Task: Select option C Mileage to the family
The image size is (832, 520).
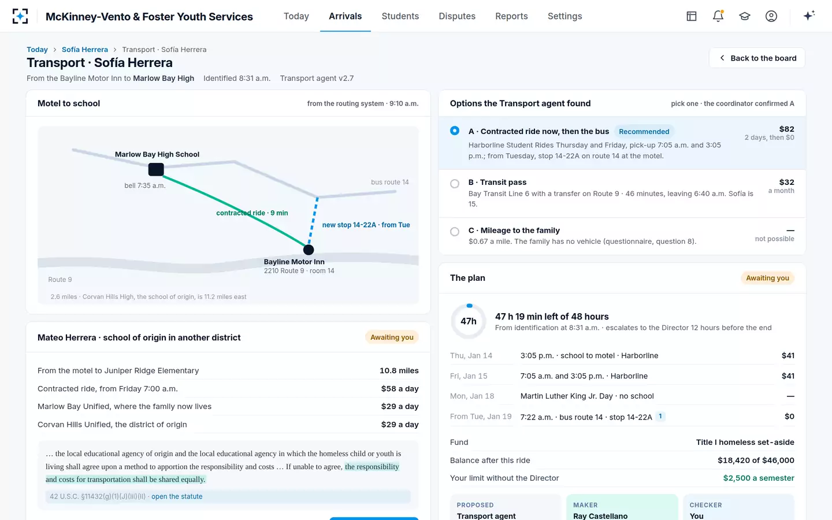Action: tap(455, 232)
